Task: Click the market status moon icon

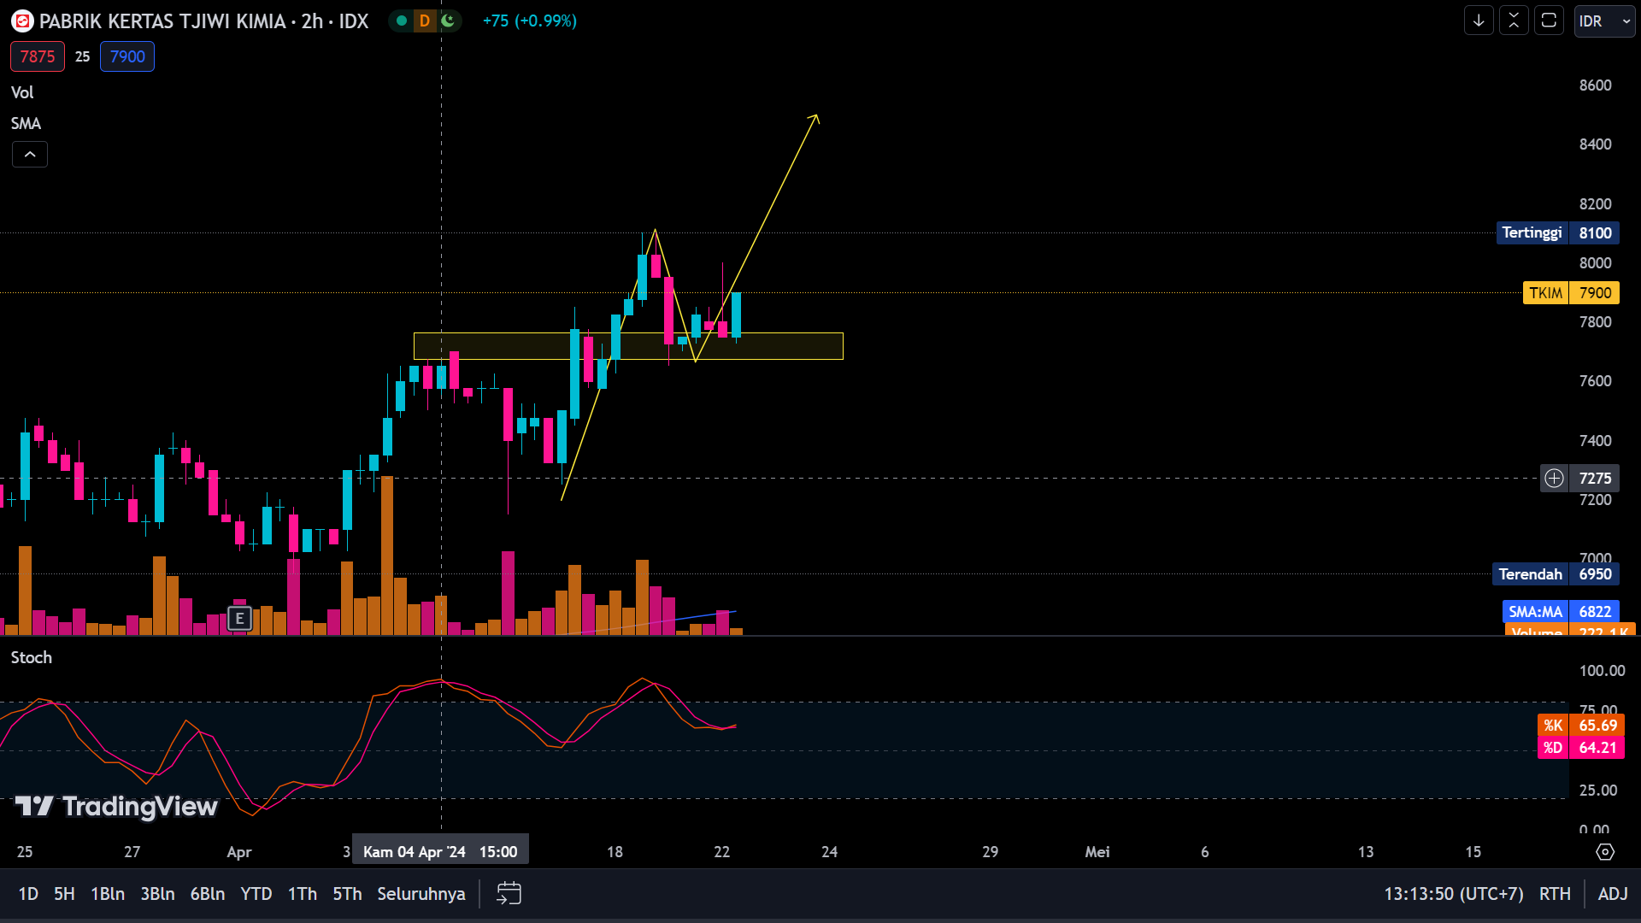Action: click(x=448, y=21)
